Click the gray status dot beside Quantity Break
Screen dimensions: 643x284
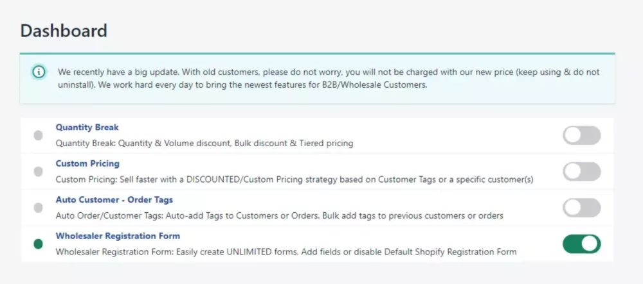(38, 136)
